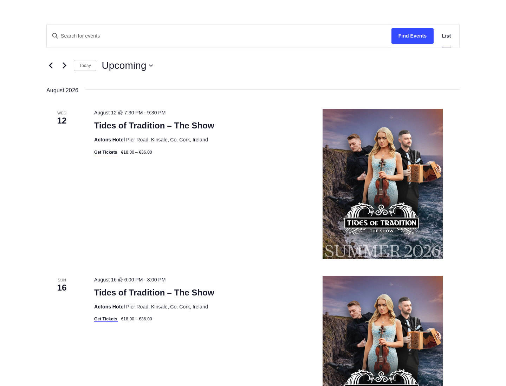The height and width of the screenshot is (386, 506).
Task: Click Actons Hotel venue for August 16
Action: click(110, 307)
